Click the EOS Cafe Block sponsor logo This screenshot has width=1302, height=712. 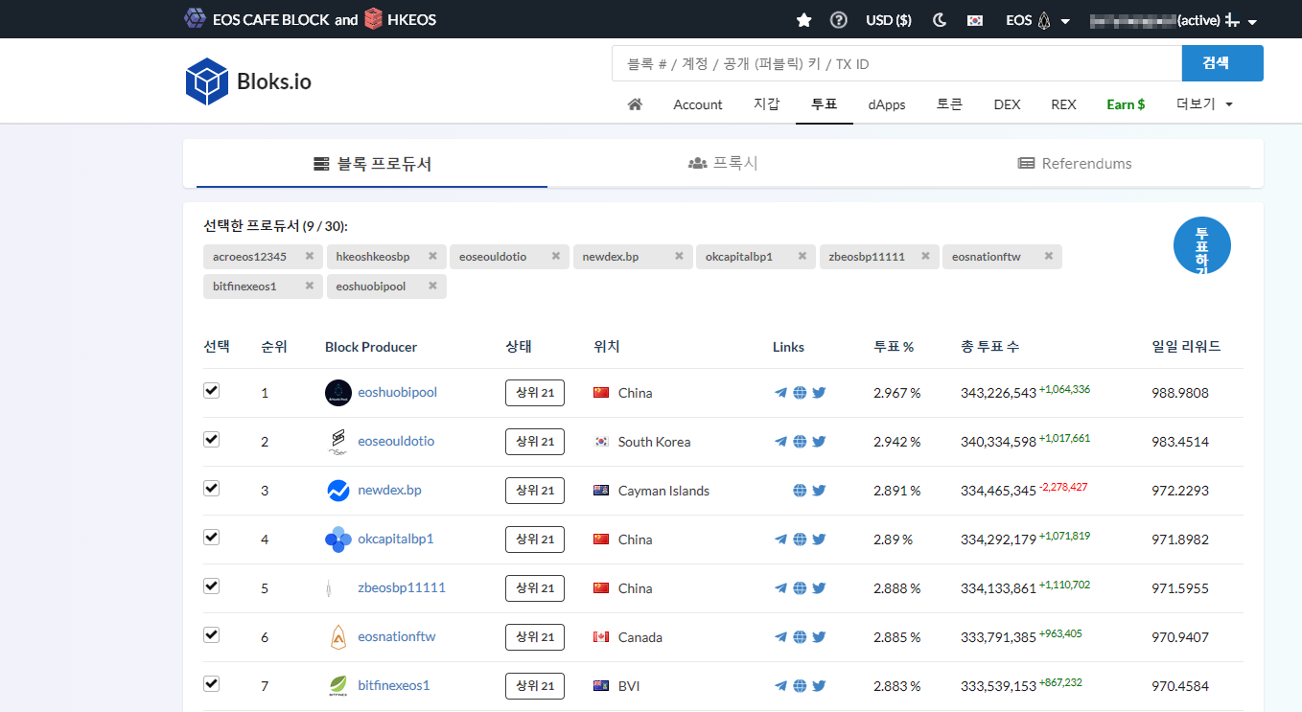tap(195, 18)
